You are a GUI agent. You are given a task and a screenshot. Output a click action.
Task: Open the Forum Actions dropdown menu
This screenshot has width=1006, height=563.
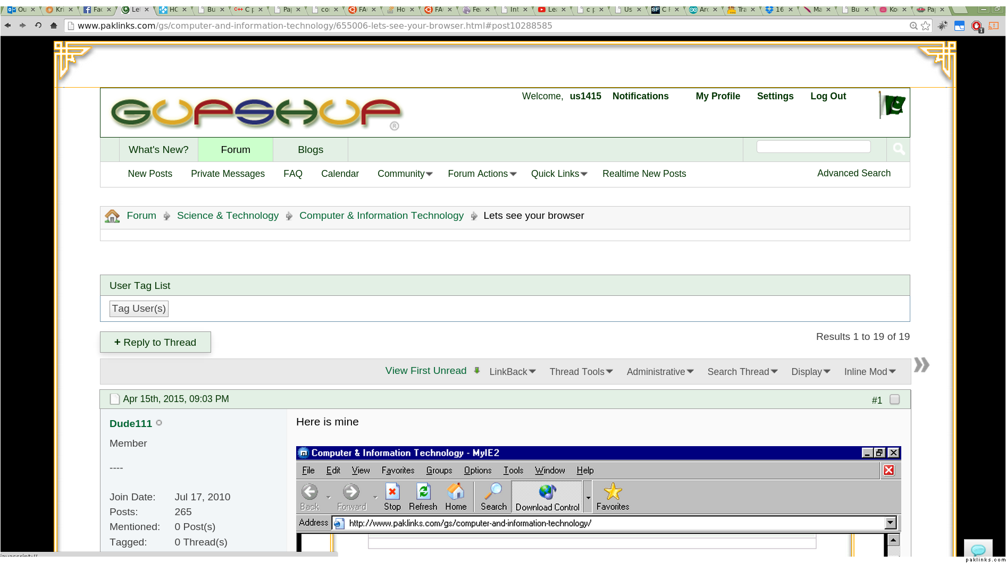(482, 174)
